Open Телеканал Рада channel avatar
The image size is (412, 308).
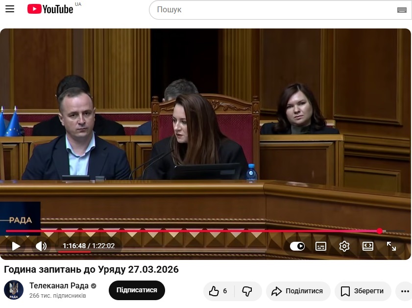point(13,290)
